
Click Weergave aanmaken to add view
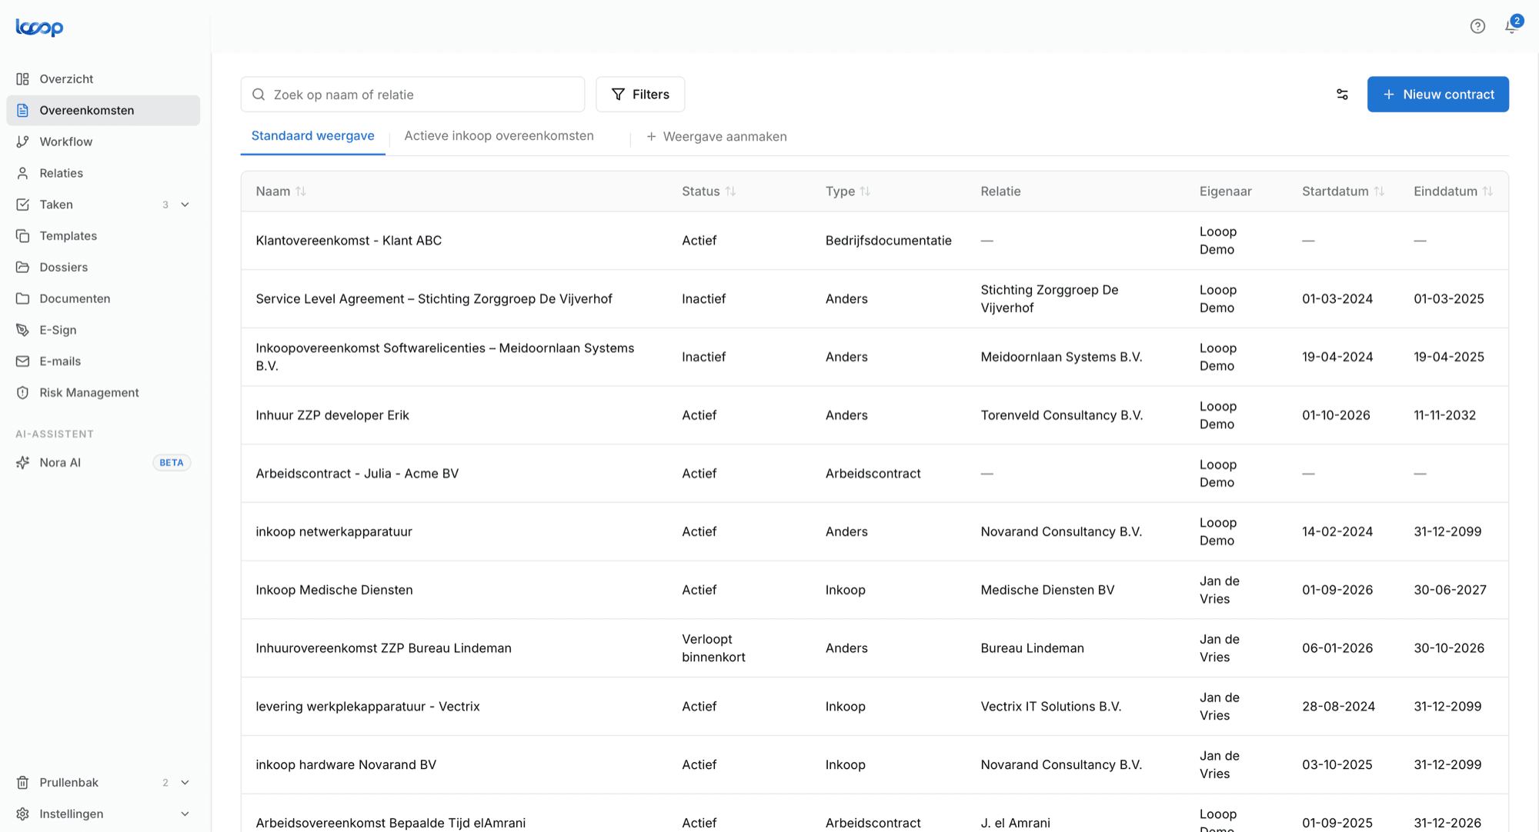pos(716,137)
